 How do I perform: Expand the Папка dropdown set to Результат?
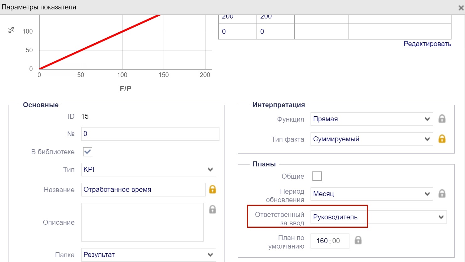tap(148, 255)
